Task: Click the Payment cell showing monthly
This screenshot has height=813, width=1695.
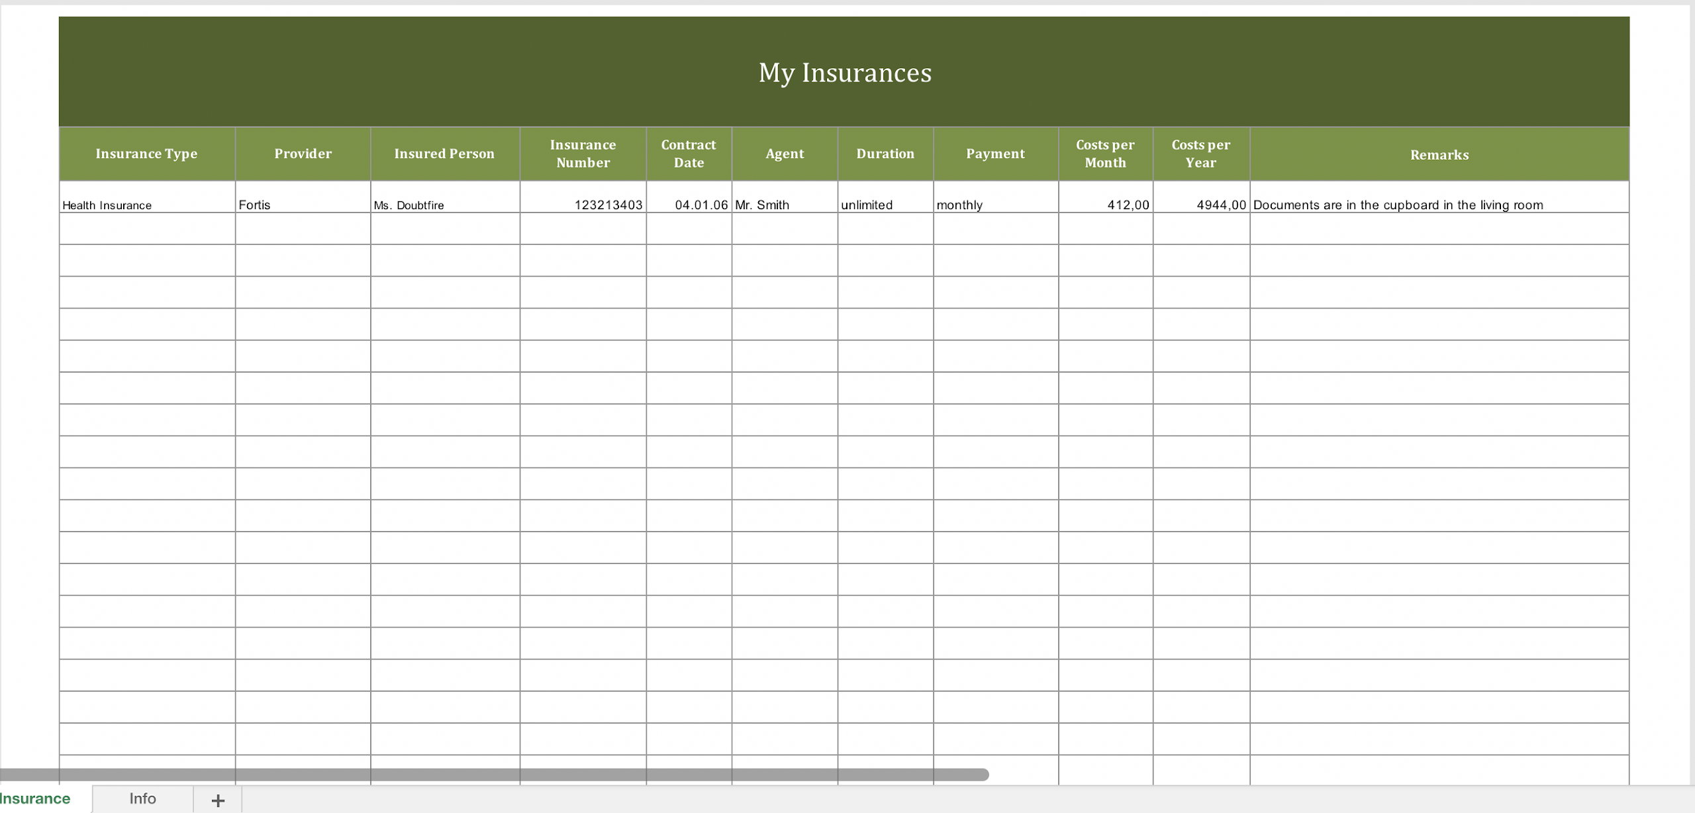Action: click(994, 205)
